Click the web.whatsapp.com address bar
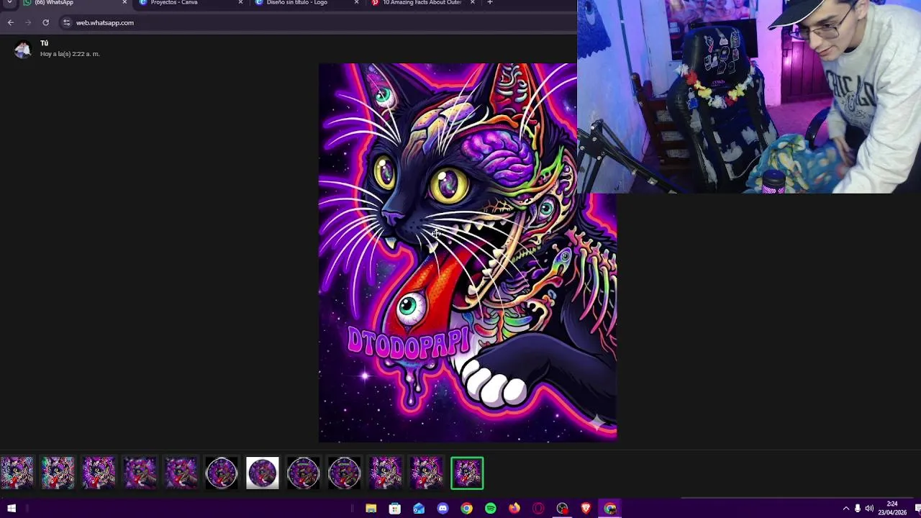 [x=317, y=22]
